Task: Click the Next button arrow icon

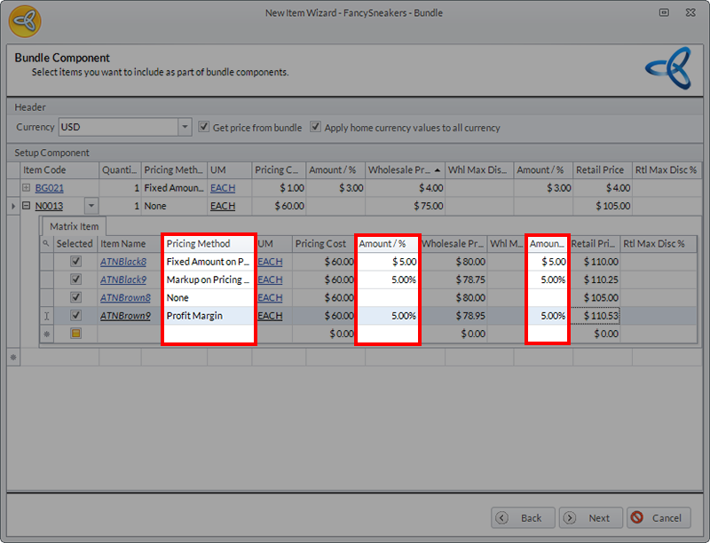Action: [570, 518]
